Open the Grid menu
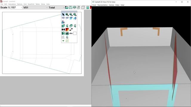The image size is (191, 107). tap(25, 4)
